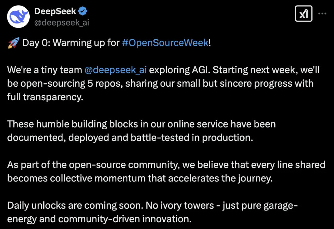Click the DeepSeek display name
Screen dimensions: 334x229
click(55, 11)
